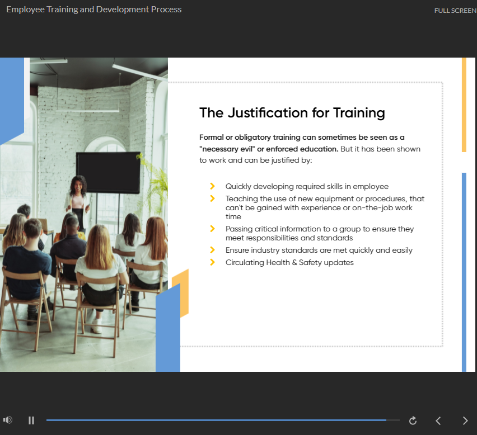Click the FULL SCREEN text link
The image size is (477, 435).
[x=455, y=10]
